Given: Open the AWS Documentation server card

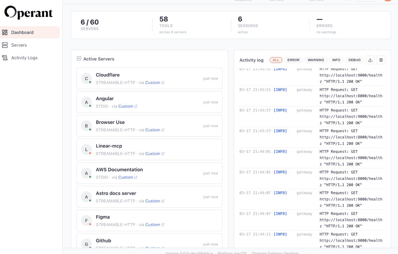Looking at the screenshot, I should click(149, 173).
